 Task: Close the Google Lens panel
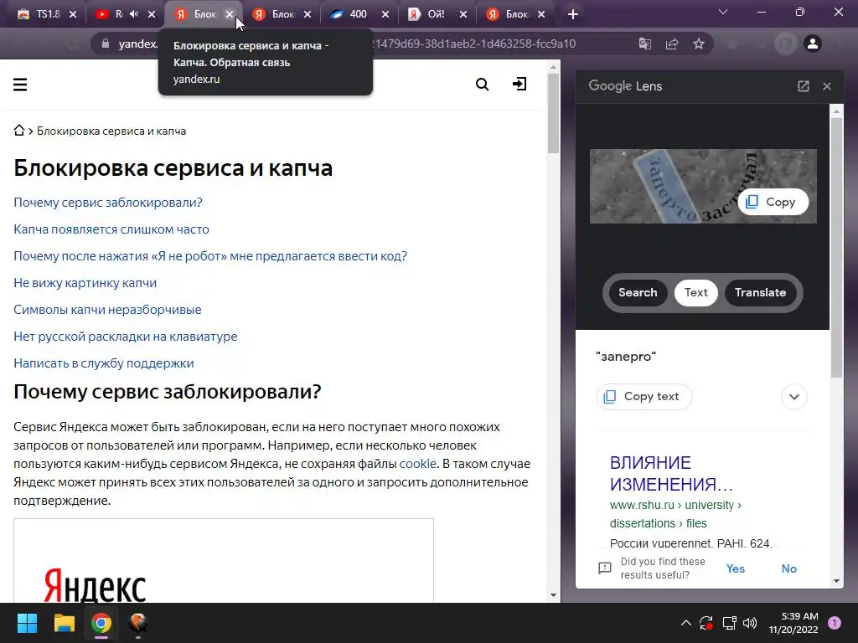coord(827,86)
